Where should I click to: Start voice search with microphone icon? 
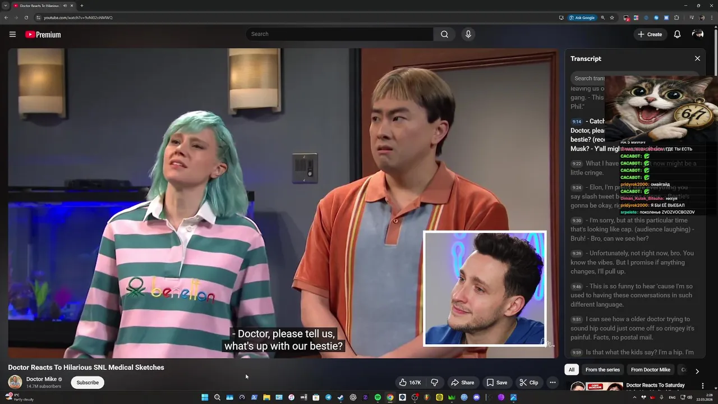tap(468, 34)
